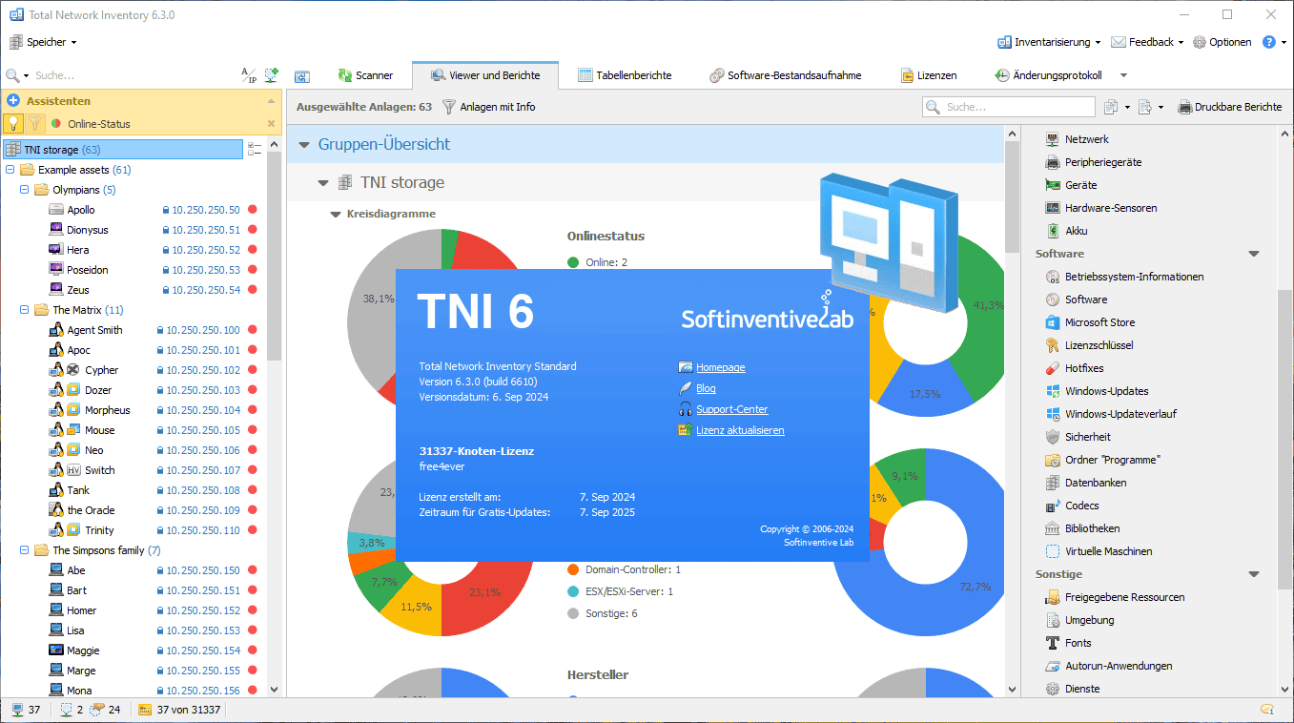
Task: Toggle the funnel filter assistant icon
Action: click(x=34, y=123)
